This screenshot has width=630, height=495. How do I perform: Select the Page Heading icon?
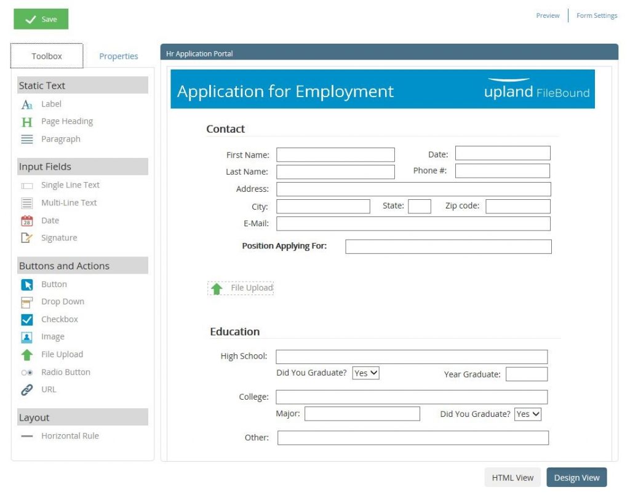point(26,122)
